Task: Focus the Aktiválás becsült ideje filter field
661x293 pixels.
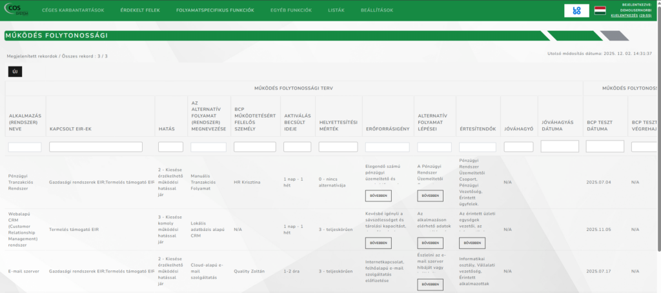Action: tap(297, 146)
